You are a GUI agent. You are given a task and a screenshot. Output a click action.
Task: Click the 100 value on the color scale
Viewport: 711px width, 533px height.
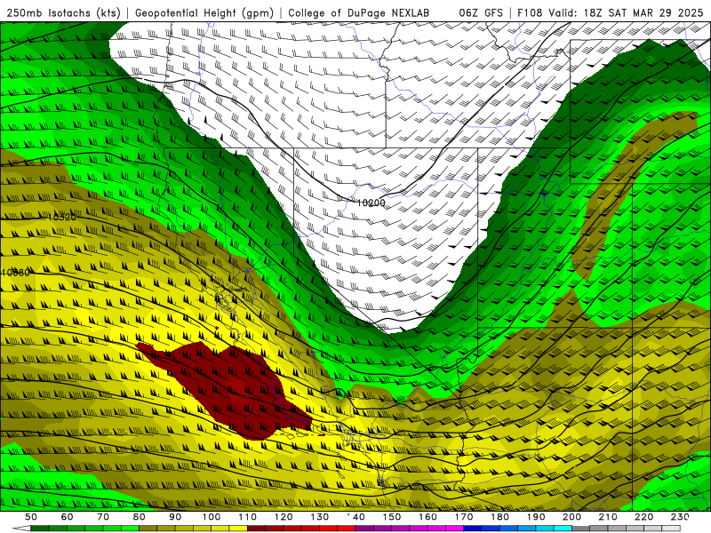212,517
